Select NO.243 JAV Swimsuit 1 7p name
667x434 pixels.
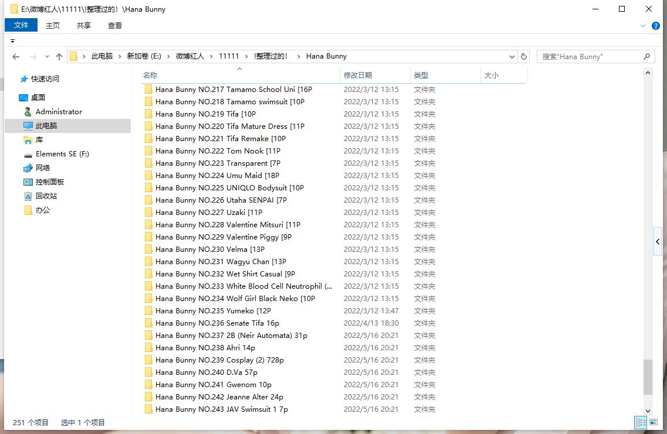pos(222,409)
